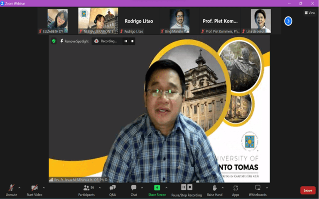Pause recording from bottom toolbar
Screen dimensions: 319x199
[184, 187]
